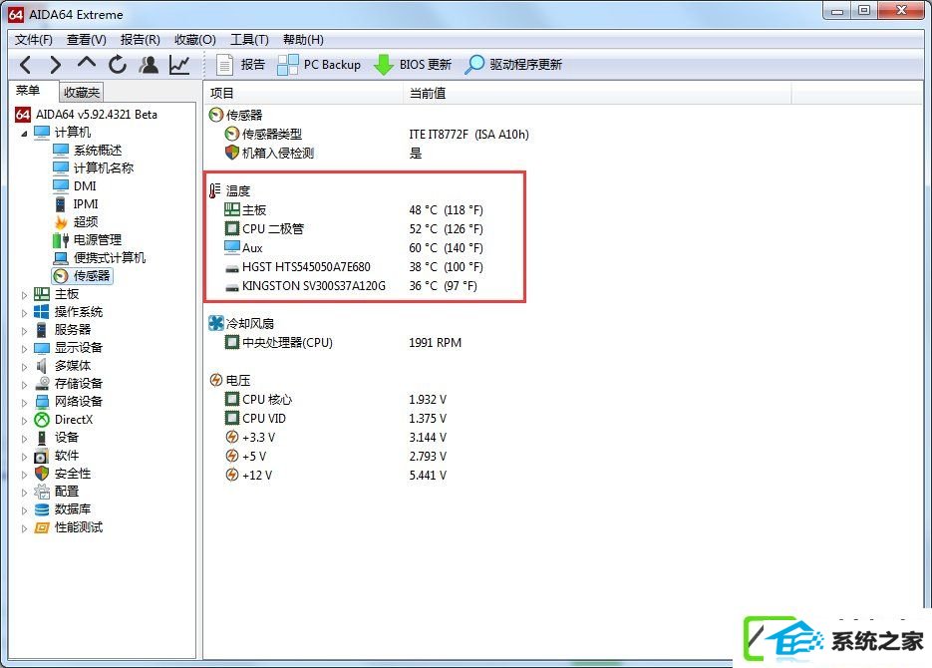Switch to the 收藏夹 tab
Viewport: 932px width, 668px height.
click(x=82, y=92)
